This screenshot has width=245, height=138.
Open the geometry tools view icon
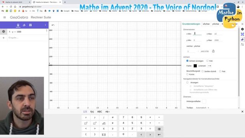coord(24,25)
